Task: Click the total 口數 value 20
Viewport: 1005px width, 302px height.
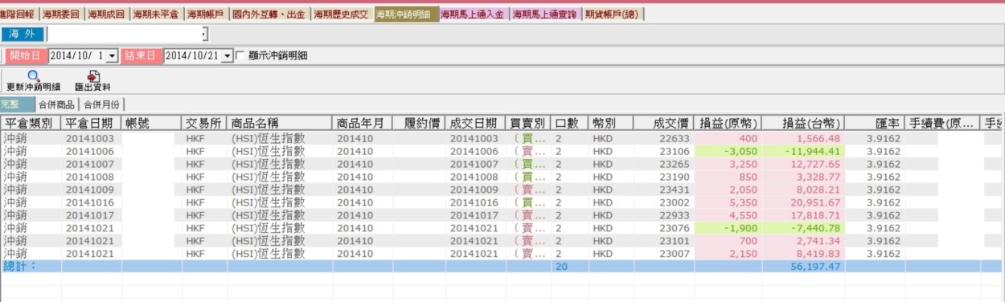Action: point(561,267)
